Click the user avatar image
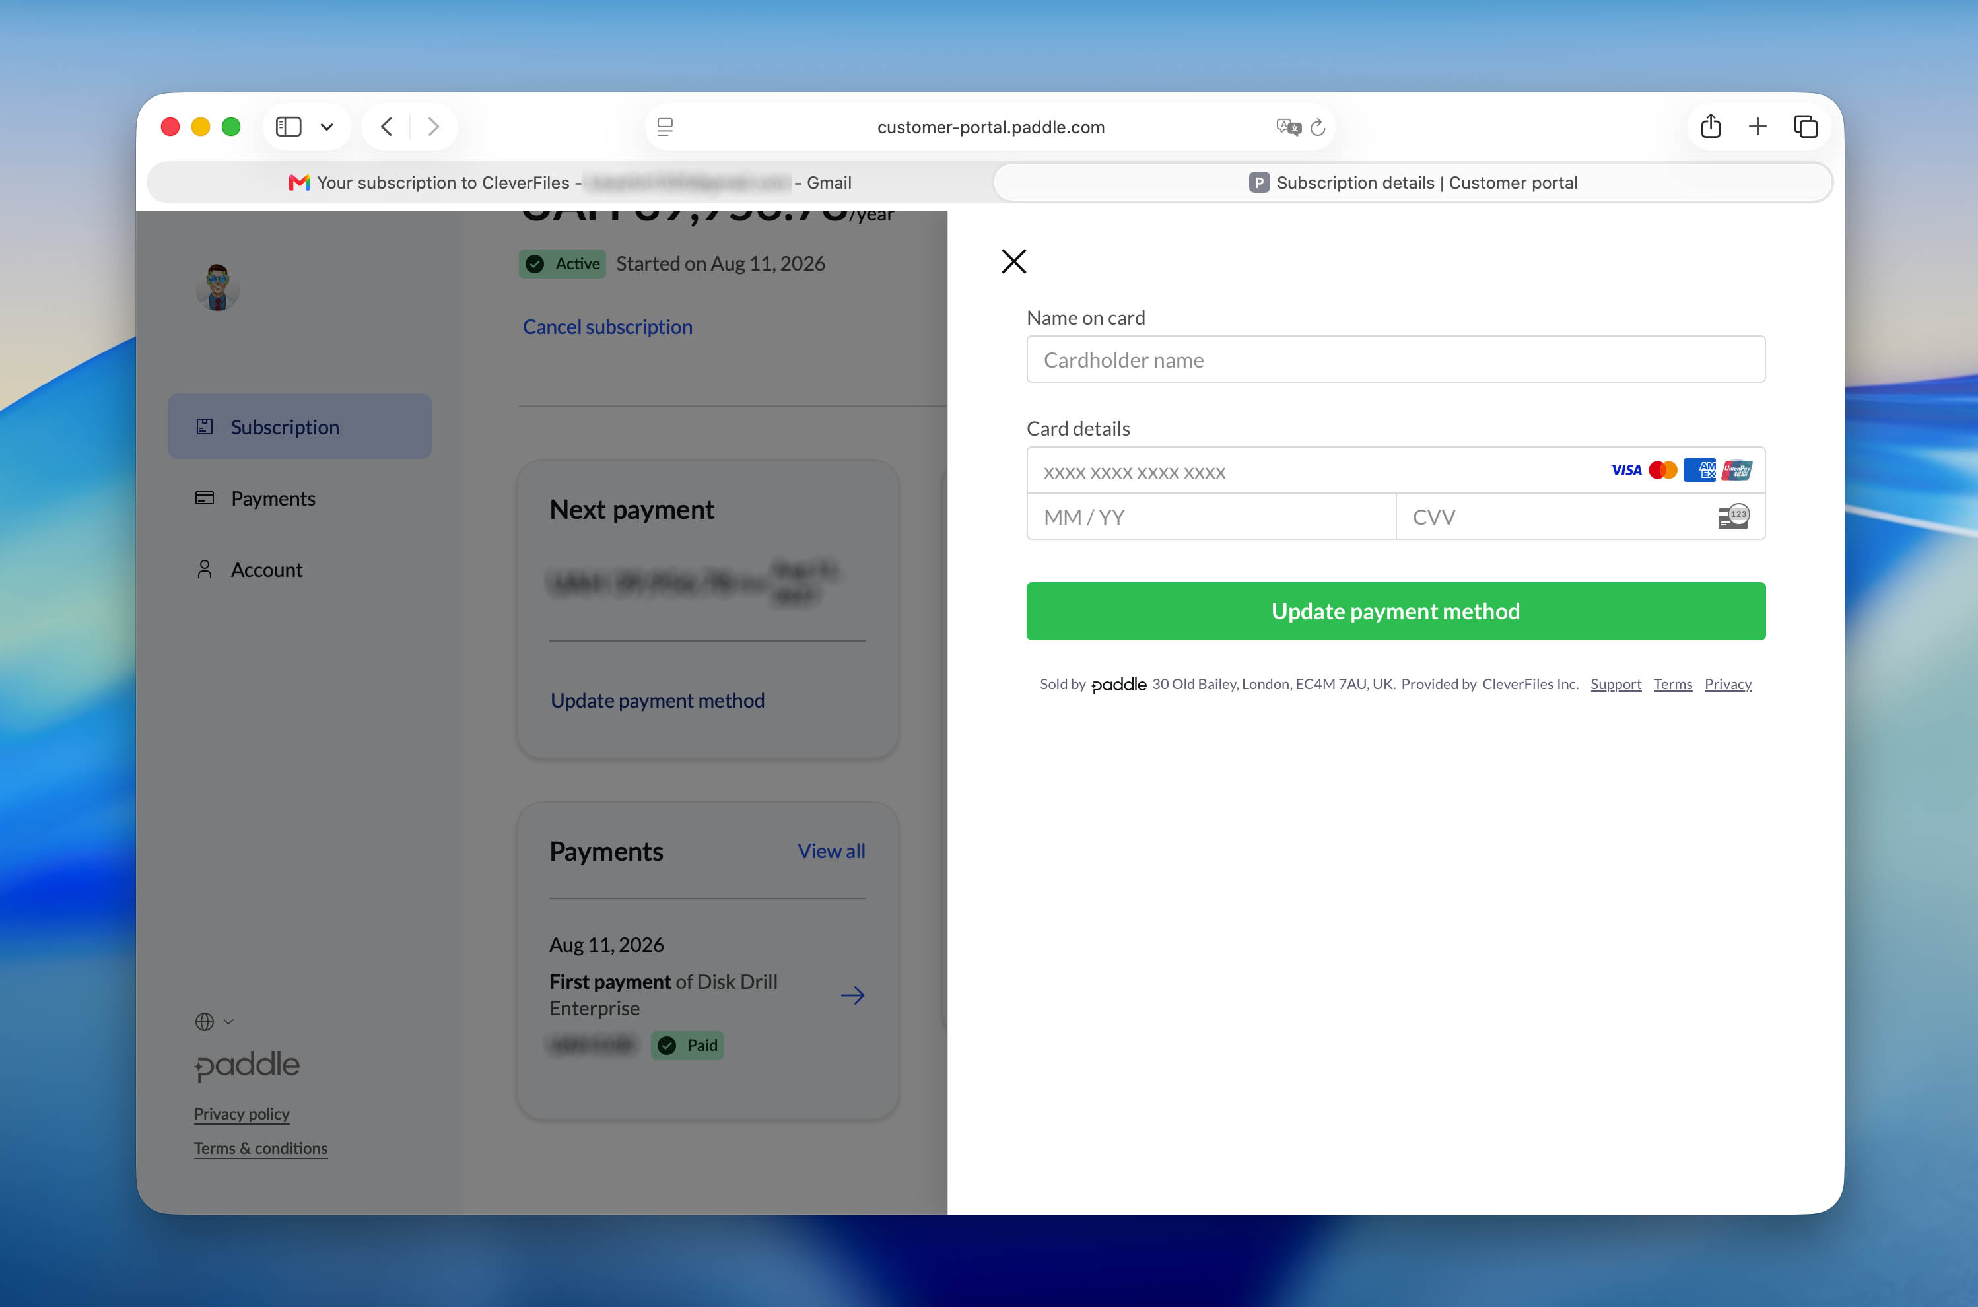This screenshot has height=1307, width=1978. click(x=218, y=288)
